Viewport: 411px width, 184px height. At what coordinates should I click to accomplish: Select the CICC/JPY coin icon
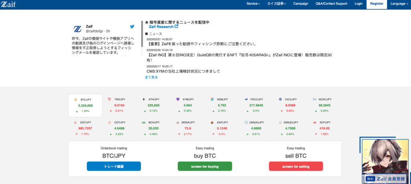(x=280, y=99)
